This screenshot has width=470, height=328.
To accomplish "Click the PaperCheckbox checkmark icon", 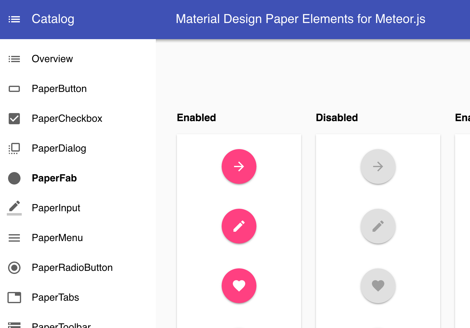I will 14,119.
